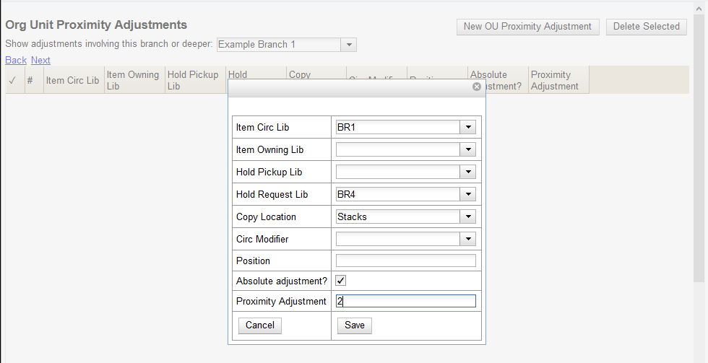Open the Hold Pickup Lib dropdown
This screenshot has width=708, height=363.
pos(468,172)
